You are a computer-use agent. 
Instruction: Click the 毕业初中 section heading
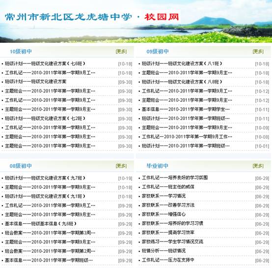pos(158,166)
